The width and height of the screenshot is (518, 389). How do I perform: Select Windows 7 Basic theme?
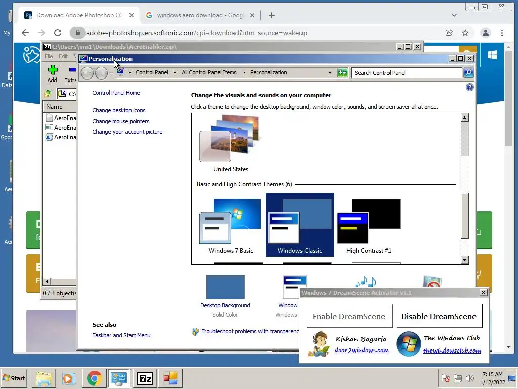pyautogui.click(x=231, y=225)
